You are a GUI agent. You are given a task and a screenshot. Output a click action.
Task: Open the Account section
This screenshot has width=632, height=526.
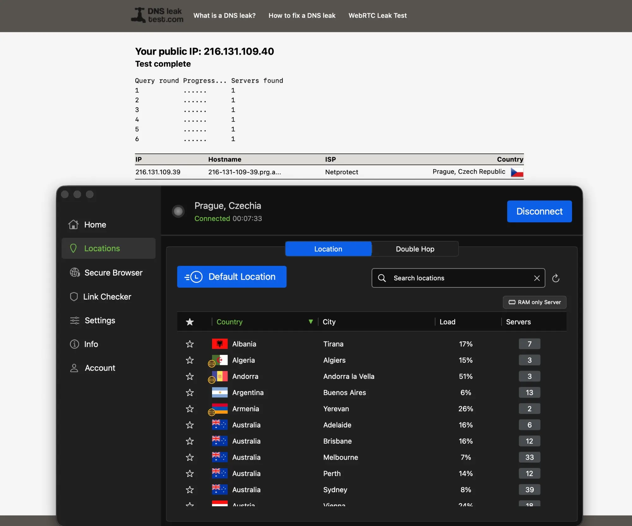pos(99,368)
